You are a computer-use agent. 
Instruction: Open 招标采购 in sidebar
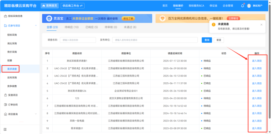point(12,35)
